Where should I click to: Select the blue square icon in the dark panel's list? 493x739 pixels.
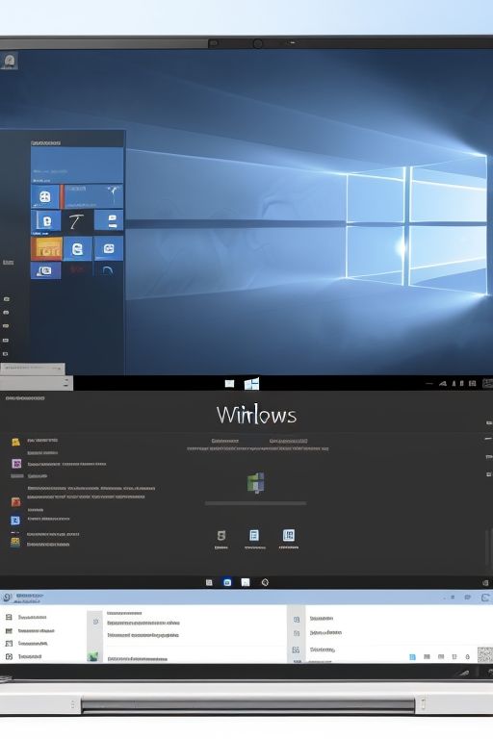pyautogui.click(x=15, y=521)
